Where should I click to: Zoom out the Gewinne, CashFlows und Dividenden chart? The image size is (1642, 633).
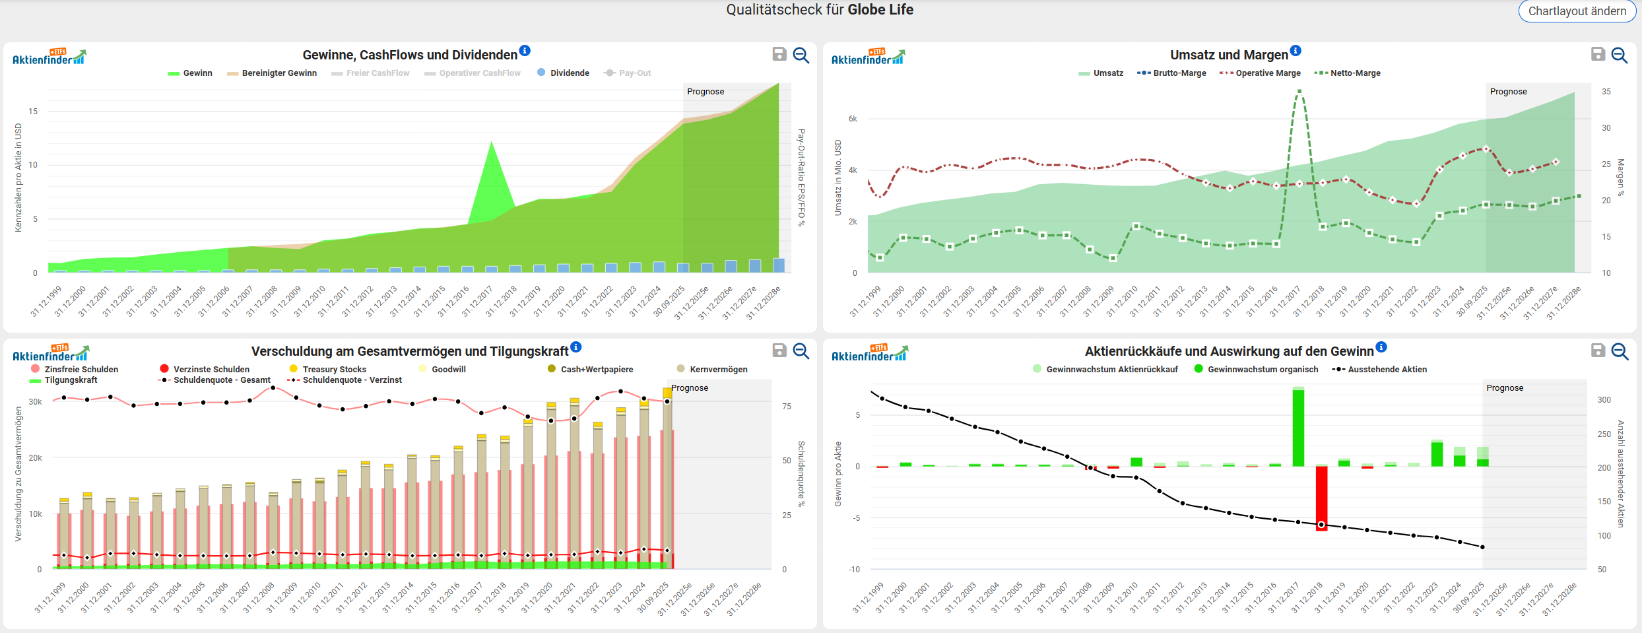(x=801, y=55)
